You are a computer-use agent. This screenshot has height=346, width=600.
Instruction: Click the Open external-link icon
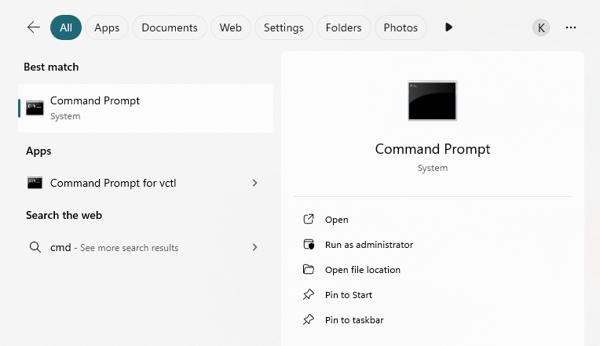pos(309,219)
